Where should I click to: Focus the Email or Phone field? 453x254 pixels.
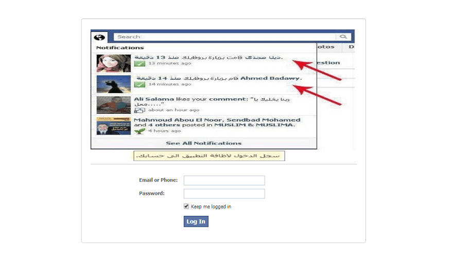224,180
